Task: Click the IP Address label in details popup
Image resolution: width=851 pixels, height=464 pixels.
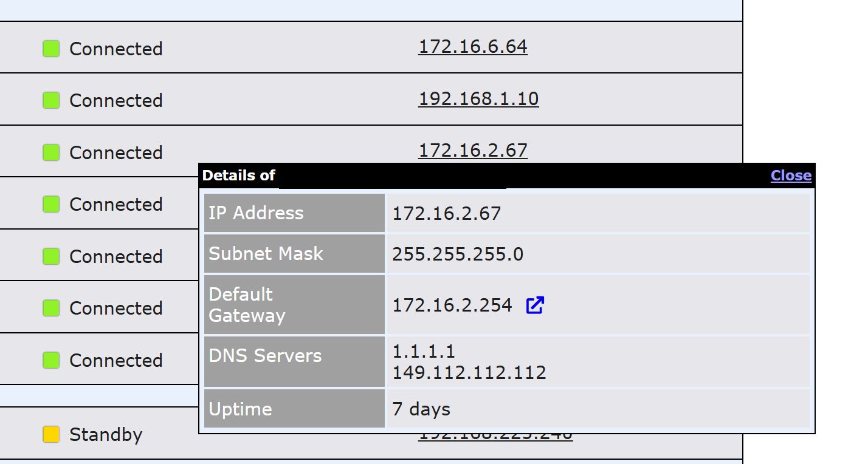Action: click(256, 213)
